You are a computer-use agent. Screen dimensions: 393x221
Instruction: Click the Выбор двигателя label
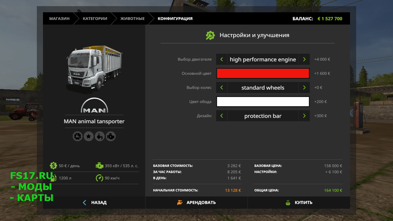194,59
